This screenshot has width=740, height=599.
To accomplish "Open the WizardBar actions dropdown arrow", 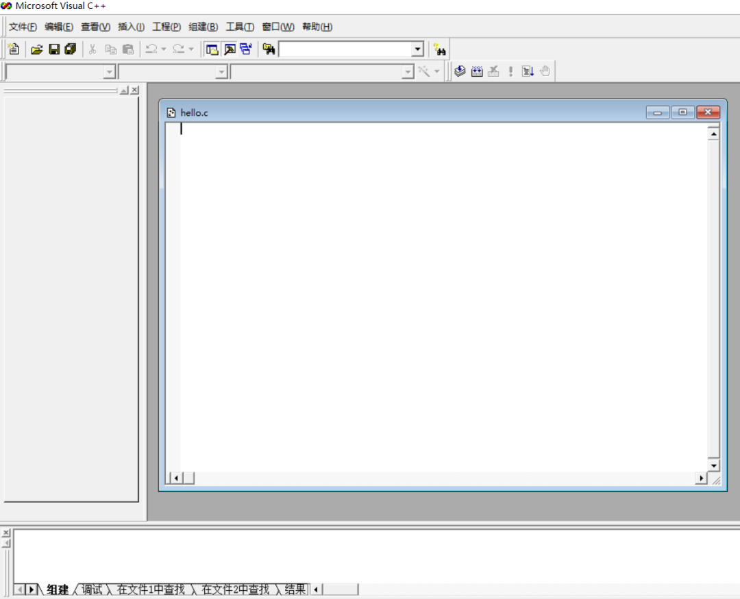I will [436, 71].
